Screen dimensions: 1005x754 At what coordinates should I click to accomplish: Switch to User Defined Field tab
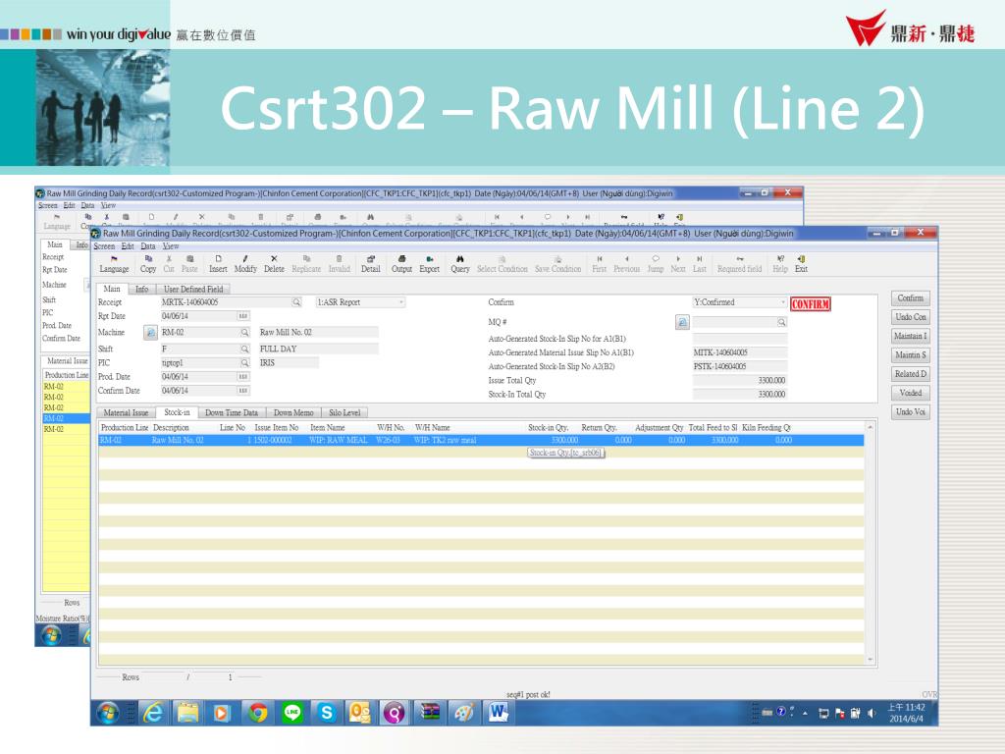point(193,290)
